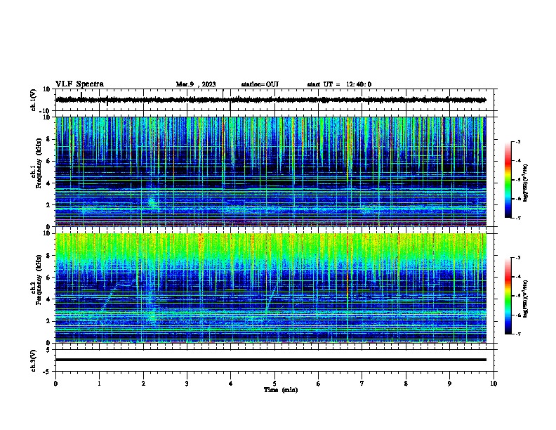
Task: Click the time axis tick label "5"
Action: pyautogui.click(x=274, y=384)
